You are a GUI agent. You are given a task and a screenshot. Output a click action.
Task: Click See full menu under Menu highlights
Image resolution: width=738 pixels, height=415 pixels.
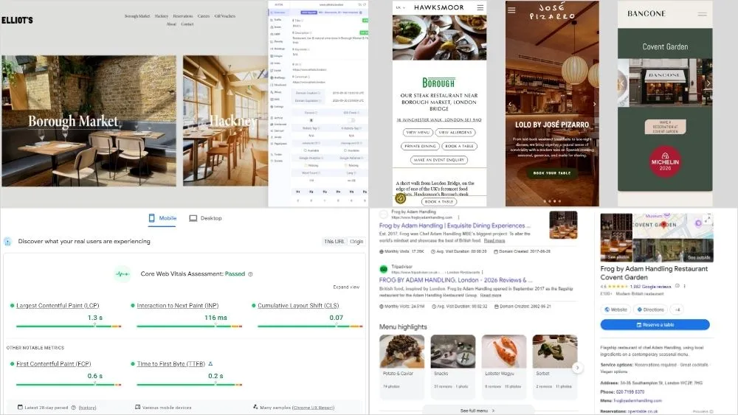(x=477, y=411)
